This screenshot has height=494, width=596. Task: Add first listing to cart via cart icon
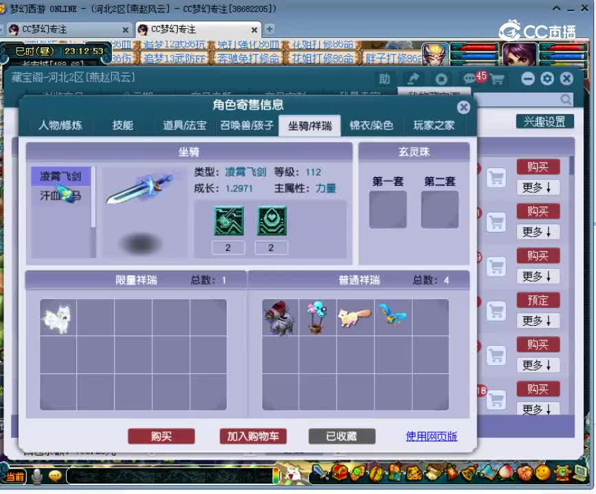pyautogui.click(x=496, y=177)
